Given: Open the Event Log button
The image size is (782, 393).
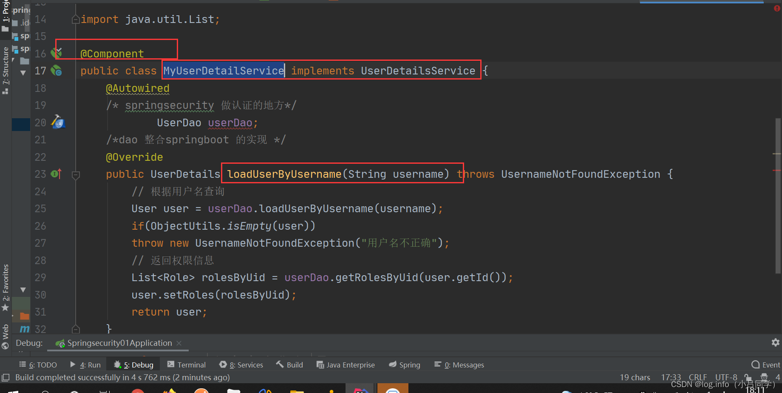Looking at the screenshot, I should pyautogui.click(x=766, y=365).
